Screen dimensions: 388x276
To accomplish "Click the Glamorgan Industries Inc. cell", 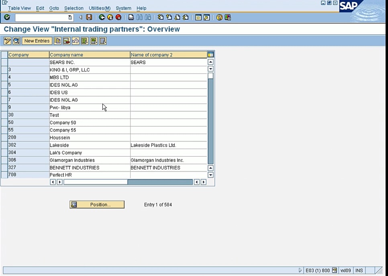I will pyautogui.click(x=169, y=160).
